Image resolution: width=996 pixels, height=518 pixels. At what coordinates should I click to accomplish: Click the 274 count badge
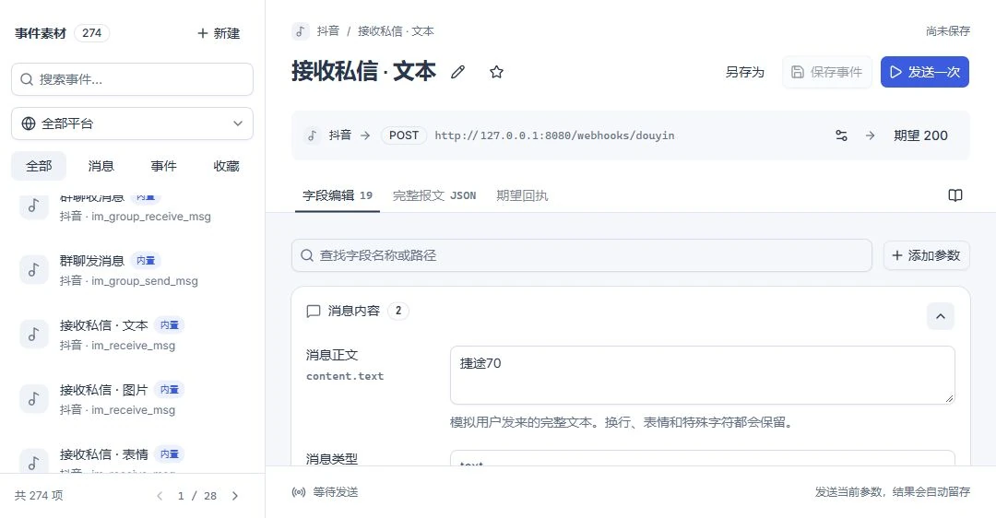pyautogui.click(x=92, y=33)
